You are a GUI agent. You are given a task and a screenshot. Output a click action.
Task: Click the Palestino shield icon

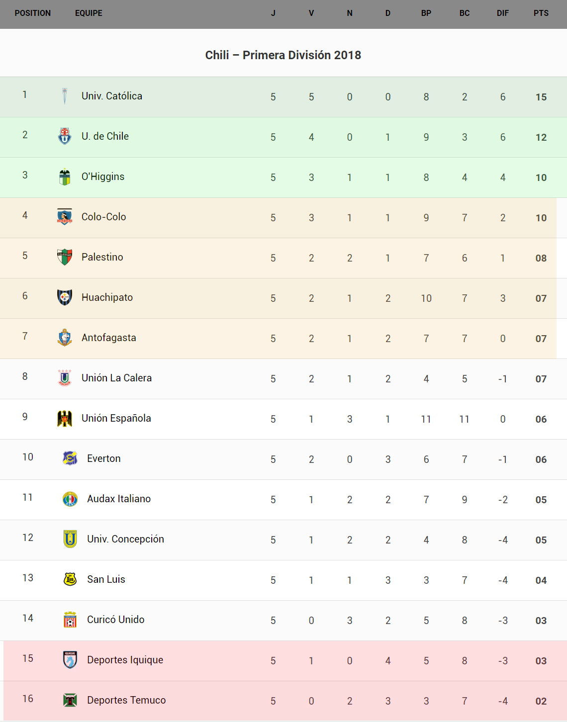coord(65,257)
